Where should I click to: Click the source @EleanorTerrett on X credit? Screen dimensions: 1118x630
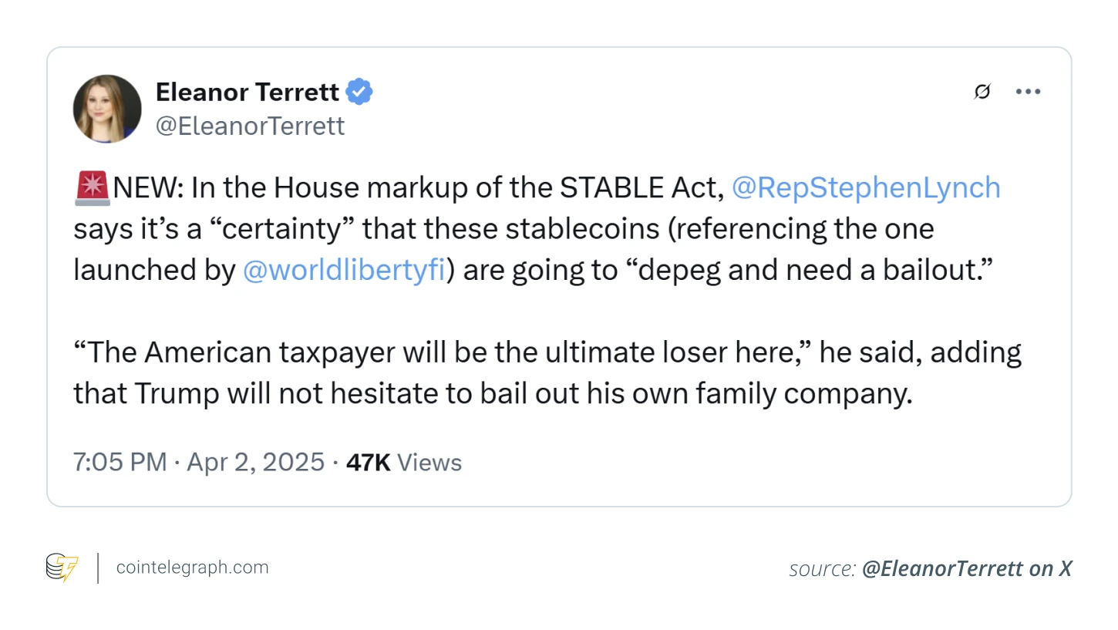coord(930,569)
